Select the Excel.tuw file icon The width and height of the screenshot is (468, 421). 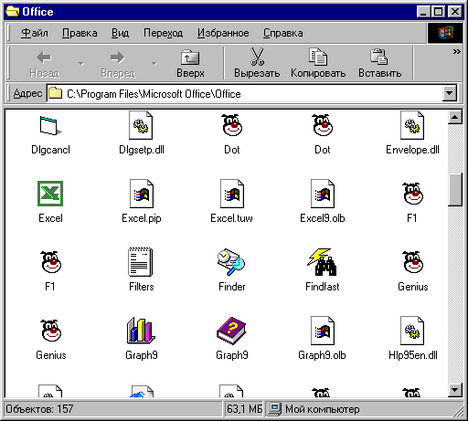click(232, 194)
